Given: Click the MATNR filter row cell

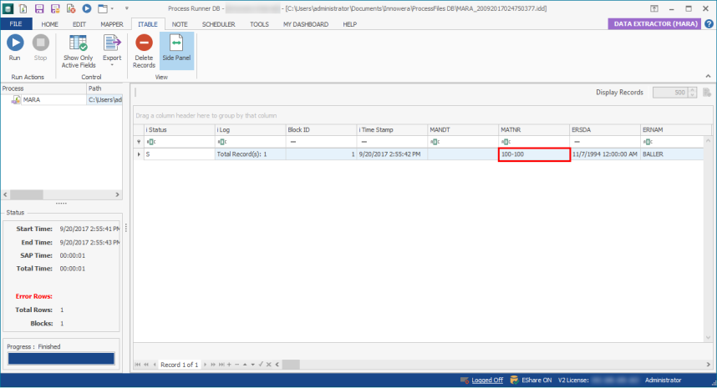Looking at the screenshot, I should point(534,142).
